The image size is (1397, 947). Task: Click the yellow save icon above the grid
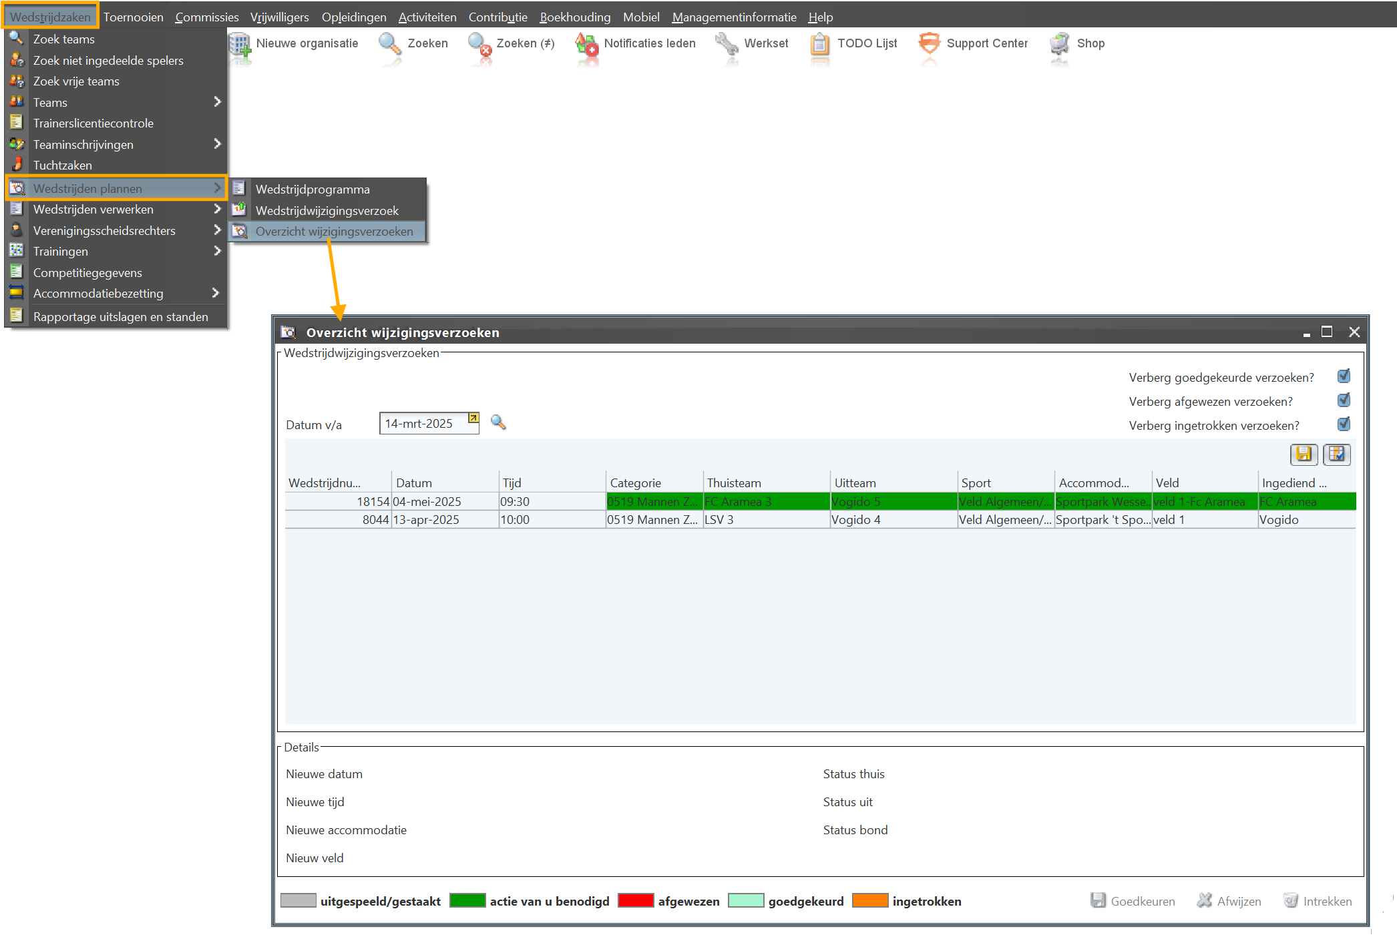point(1304,454)
